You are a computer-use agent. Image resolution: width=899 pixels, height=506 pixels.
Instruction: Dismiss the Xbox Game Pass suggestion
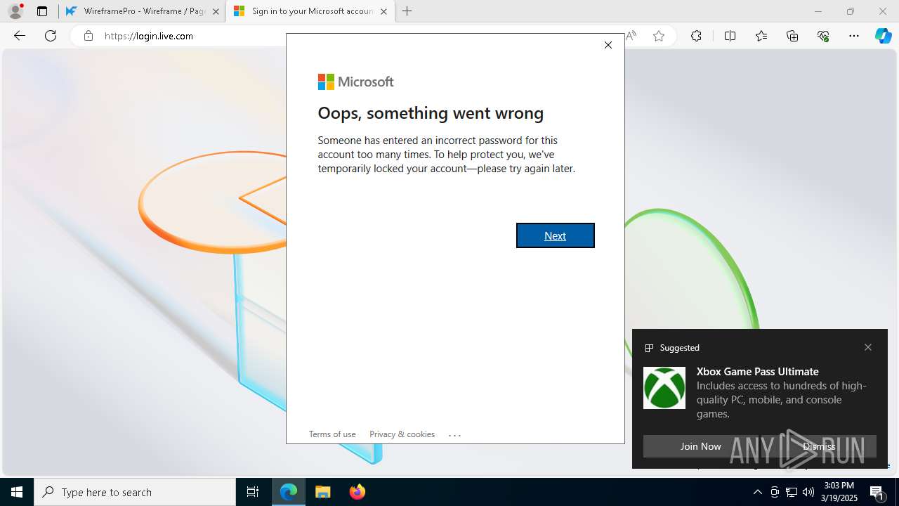pyautogui.click(x=819, y=446)
